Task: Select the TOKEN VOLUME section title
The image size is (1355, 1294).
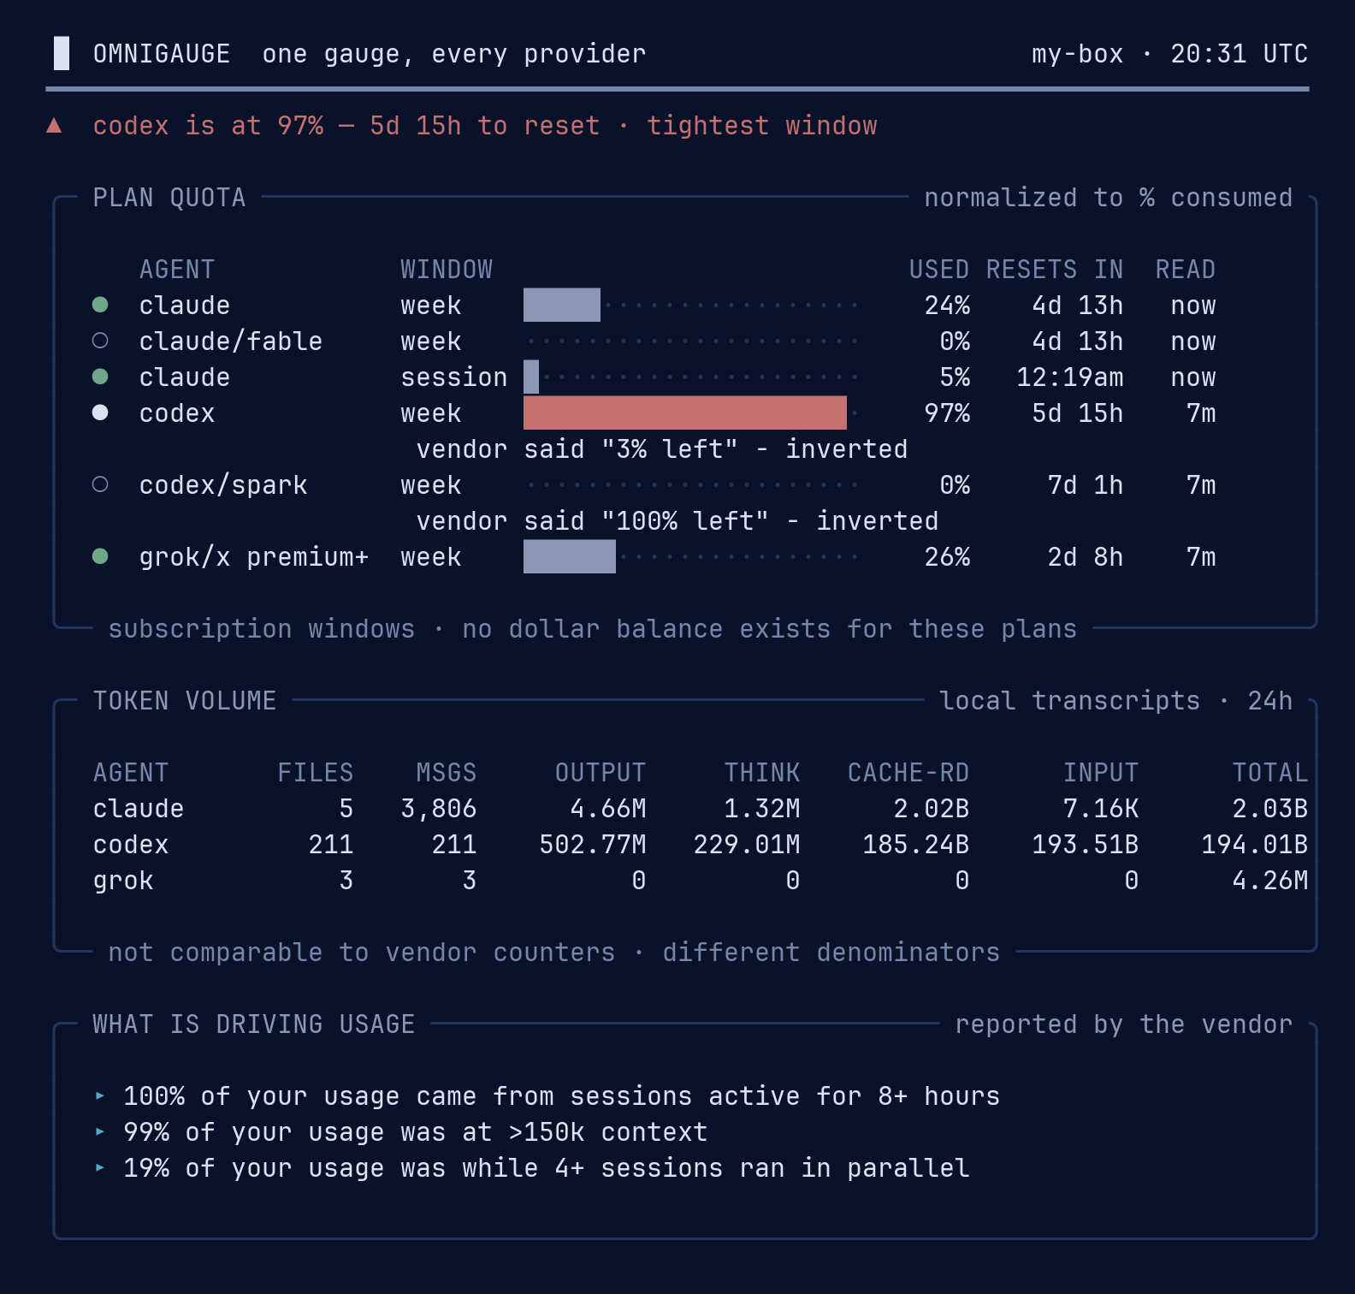Action: (185, 701)
